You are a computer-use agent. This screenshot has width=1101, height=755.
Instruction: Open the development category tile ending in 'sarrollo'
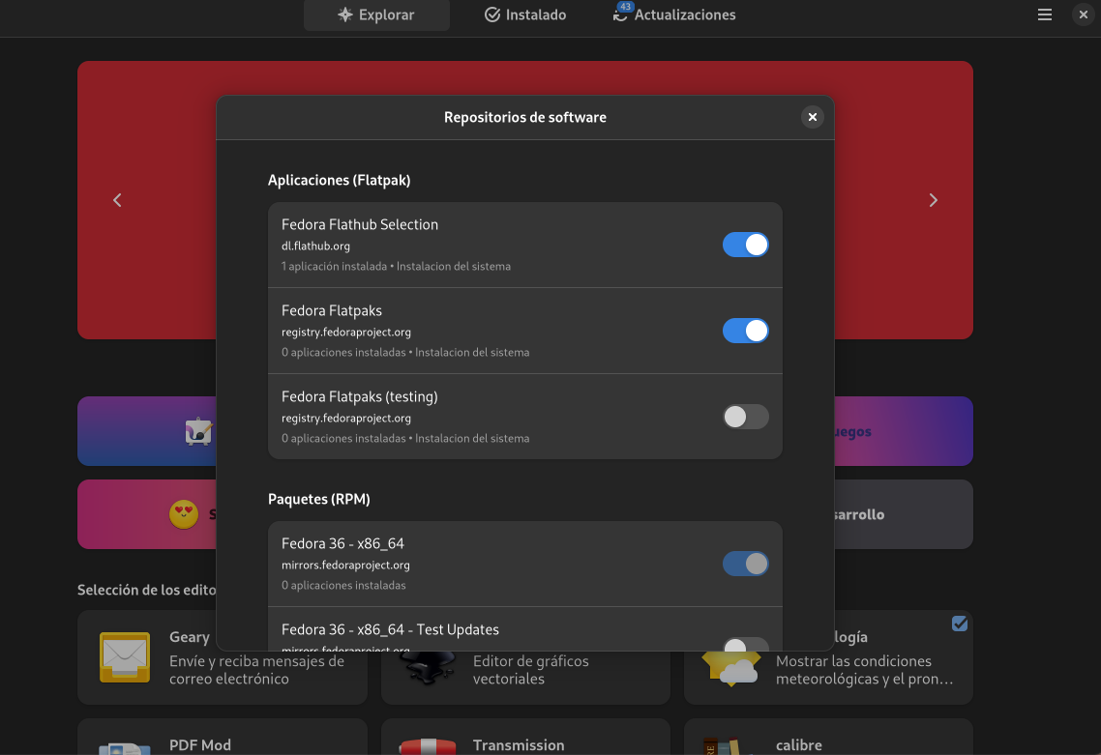pyautogui.click(x=904, y=514)
